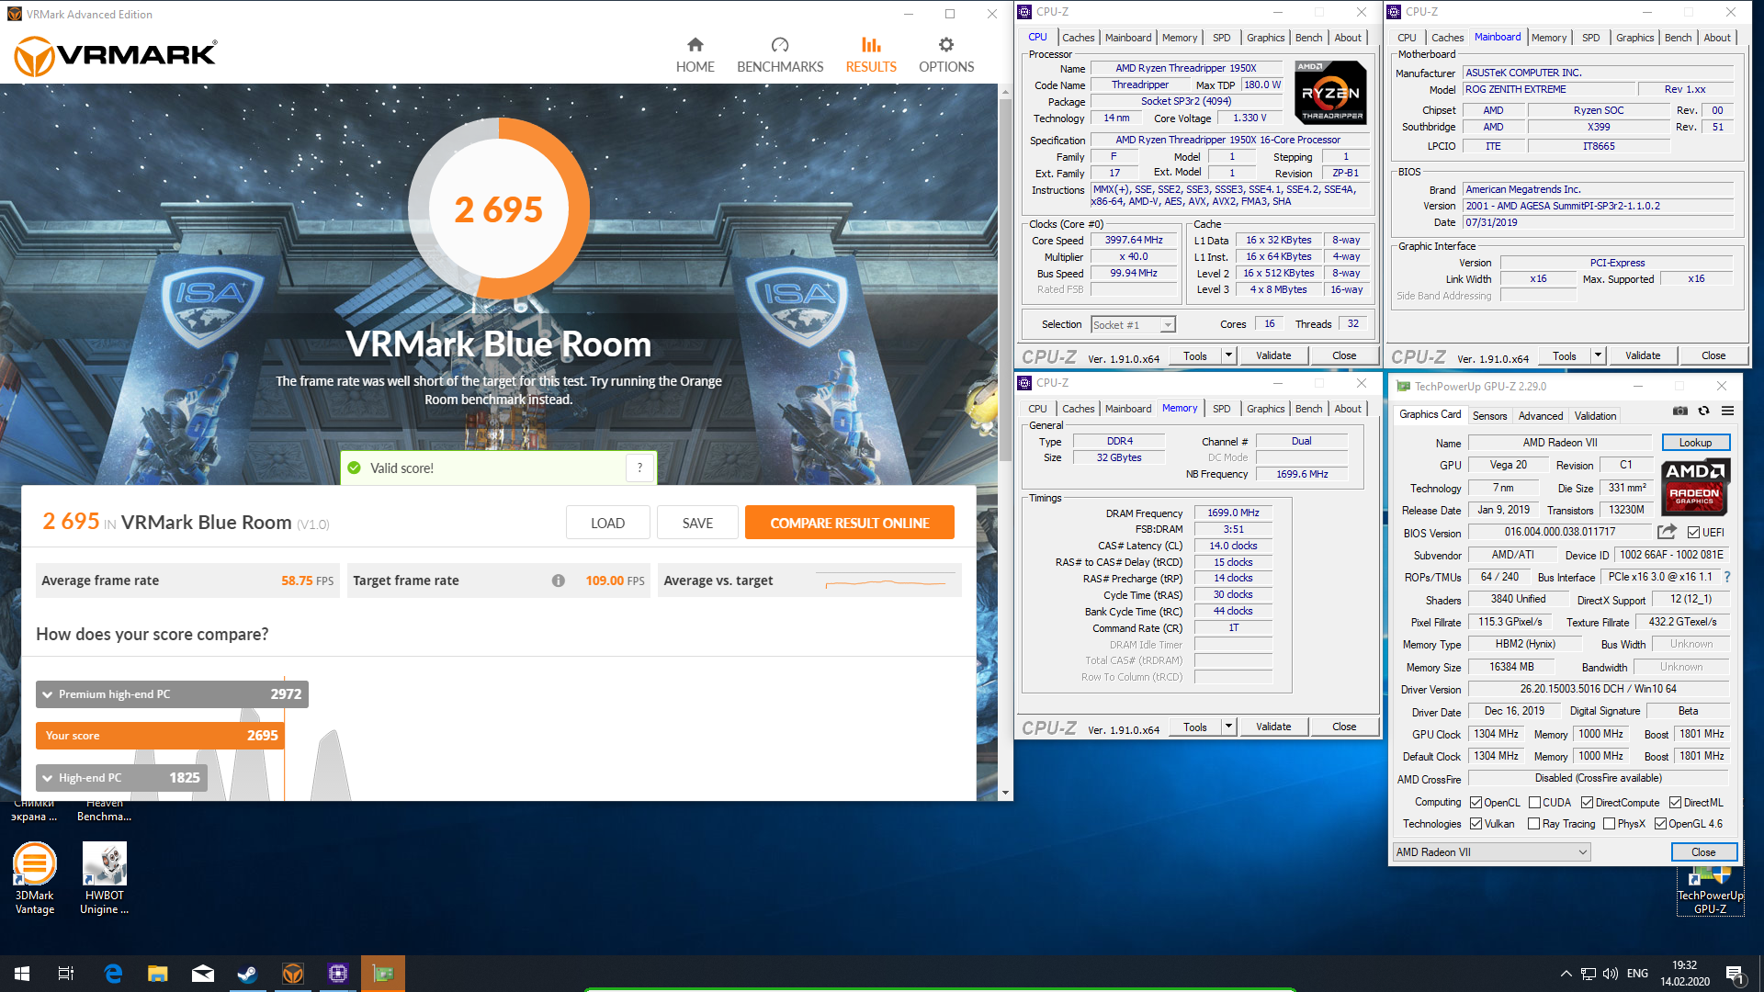Open the BENCHMARKS section
Screen dimensions: 1764x992
coord(780,55)
